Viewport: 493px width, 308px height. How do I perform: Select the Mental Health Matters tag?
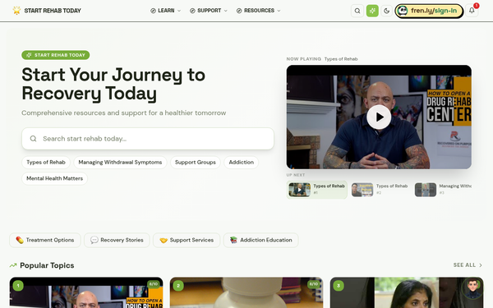tap(55, 178)
